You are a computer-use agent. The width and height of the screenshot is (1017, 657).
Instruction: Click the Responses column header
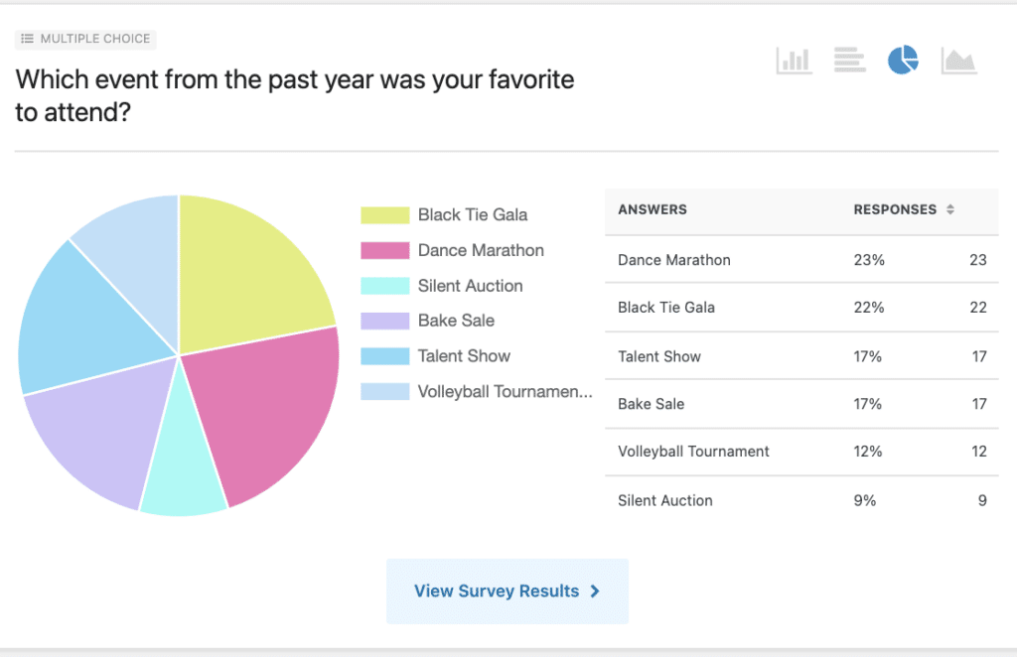click(895, 210)
